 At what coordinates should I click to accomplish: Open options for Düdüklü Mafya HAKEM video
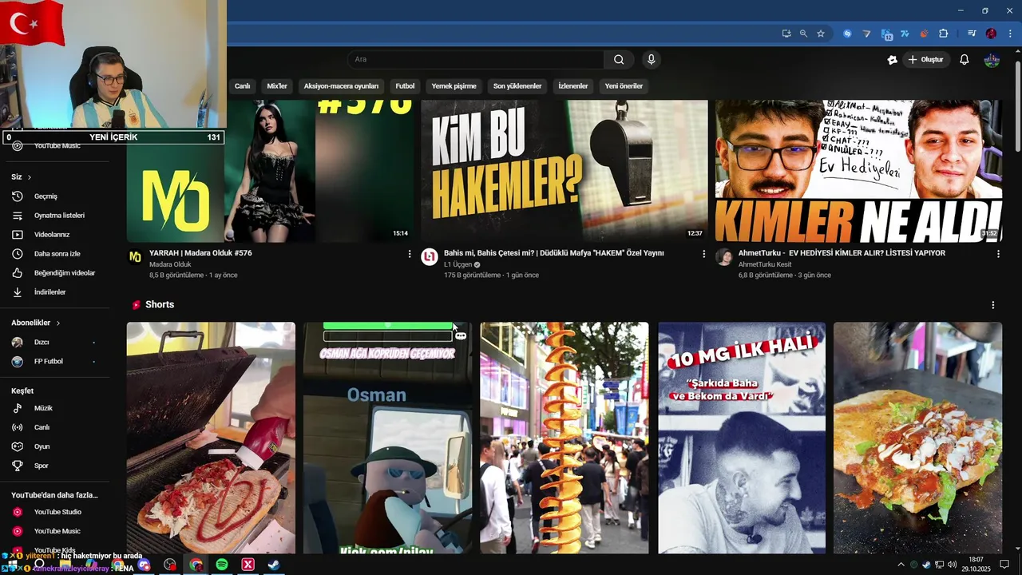[x=704, y=254]
